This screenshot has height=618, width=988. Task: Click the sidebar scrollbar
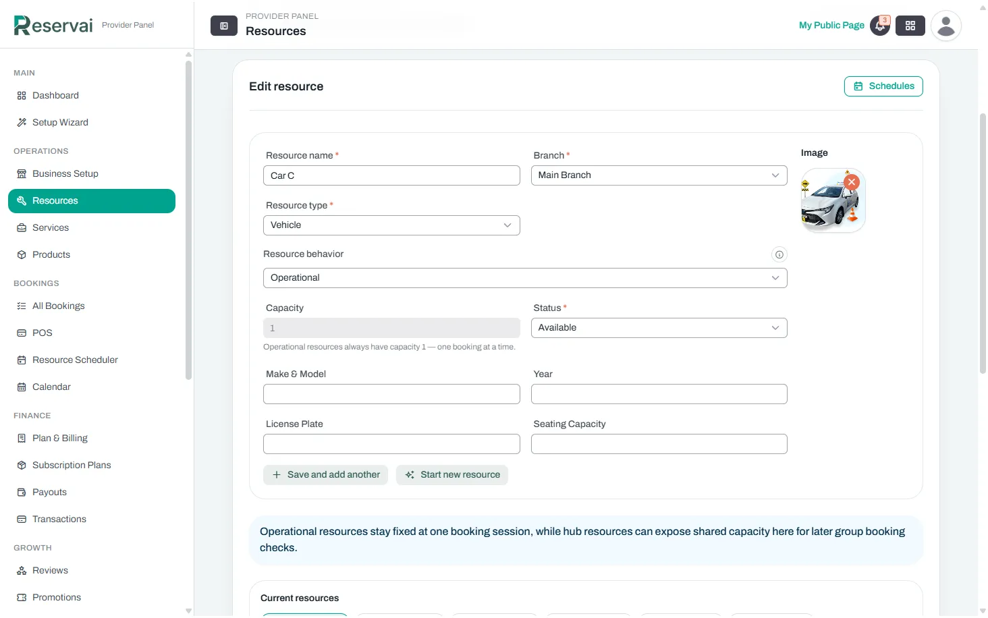pos(188,220)
